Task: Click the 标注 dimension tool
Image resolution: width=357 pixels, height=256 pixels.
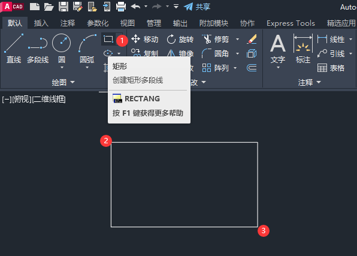Action: [x=303, y=49]
